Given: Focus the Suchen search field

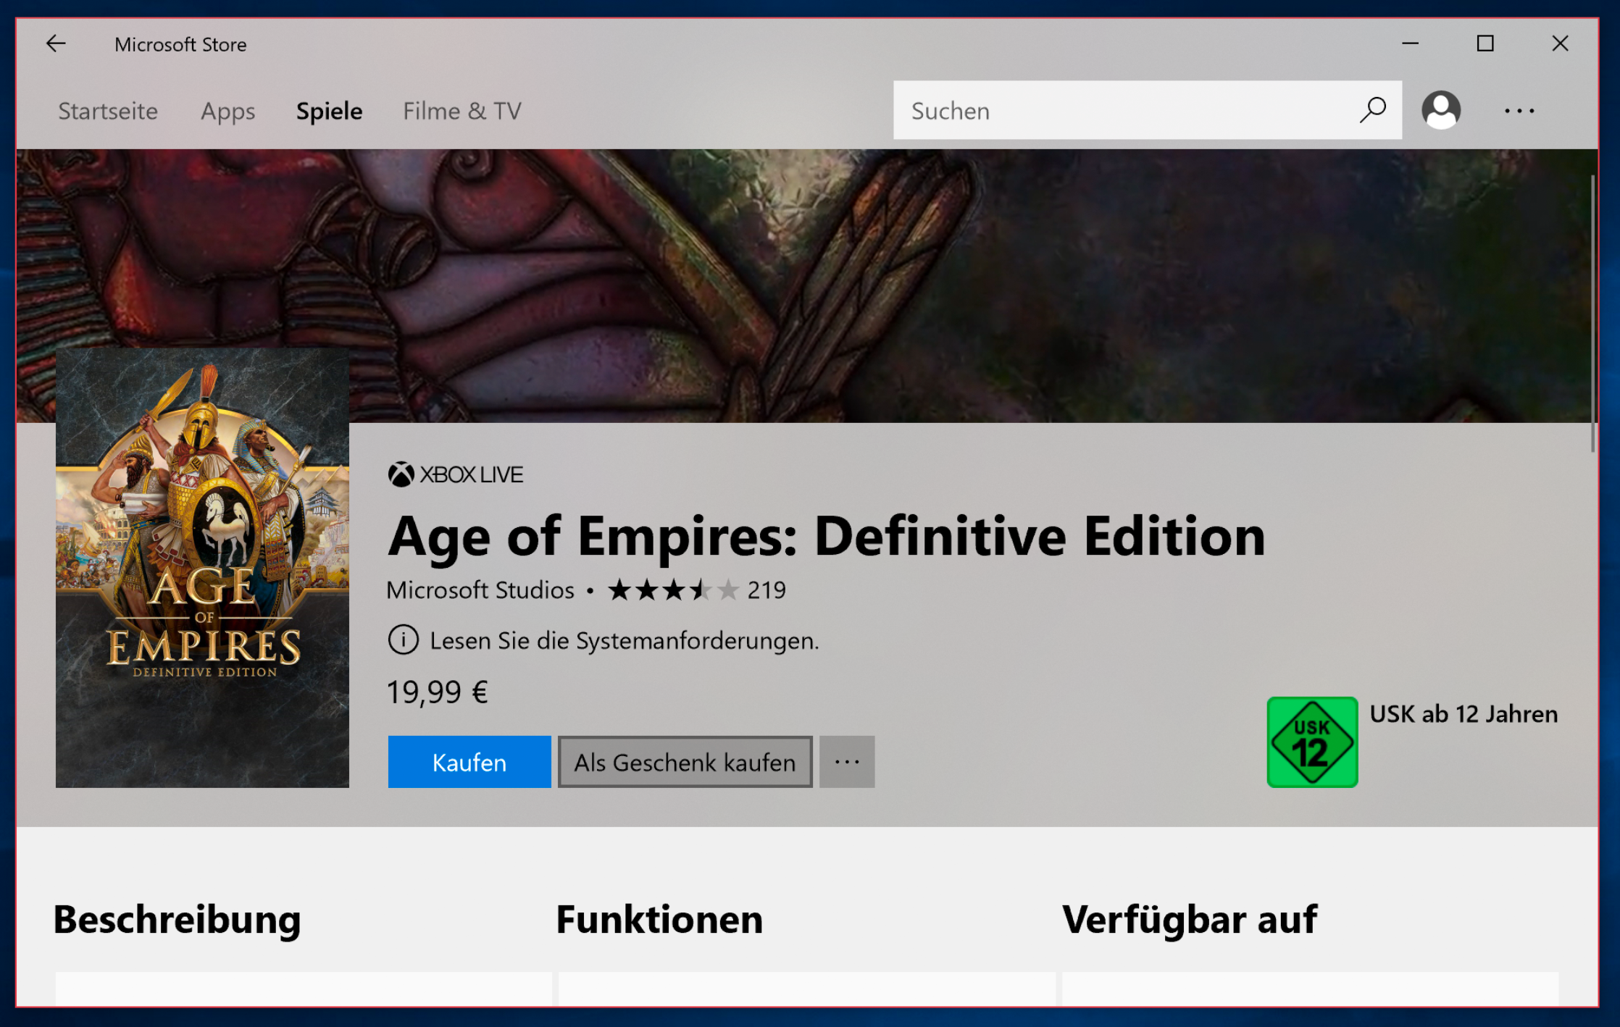Looking at the screenshot, I should click(1148, 110).
